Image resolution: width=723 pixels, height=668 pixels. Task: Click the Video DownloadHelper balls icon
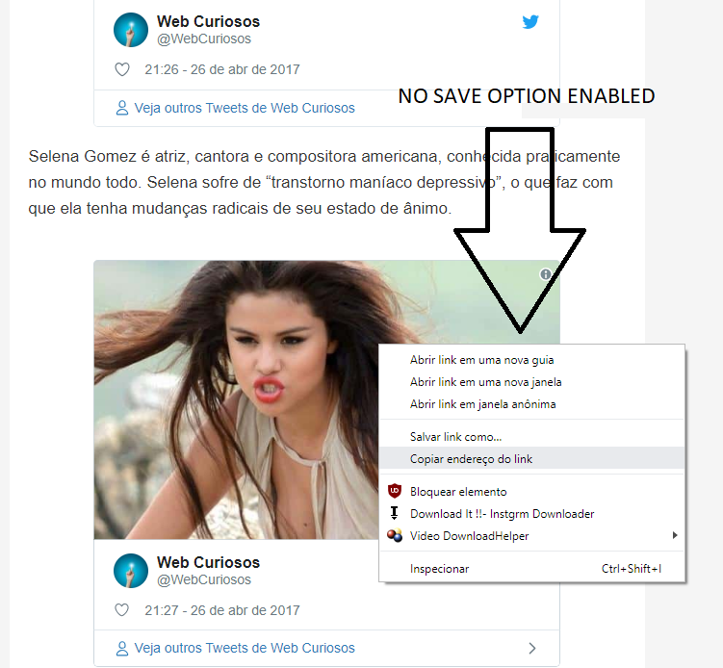(x=395, y=535)
